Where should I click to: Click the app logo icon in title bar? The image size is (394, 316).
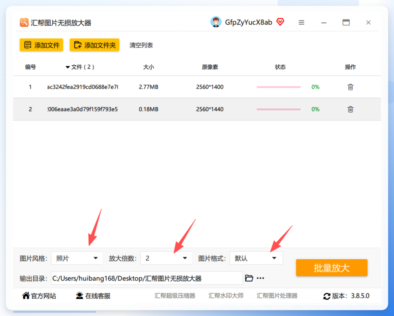pyautogui.click(x=24, y=22)
